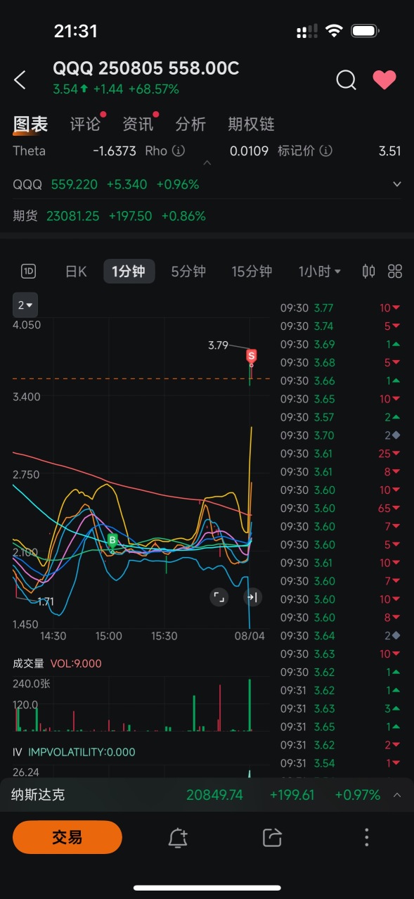Open the 分析 tab
414x899 pixels.
[190, 125]
